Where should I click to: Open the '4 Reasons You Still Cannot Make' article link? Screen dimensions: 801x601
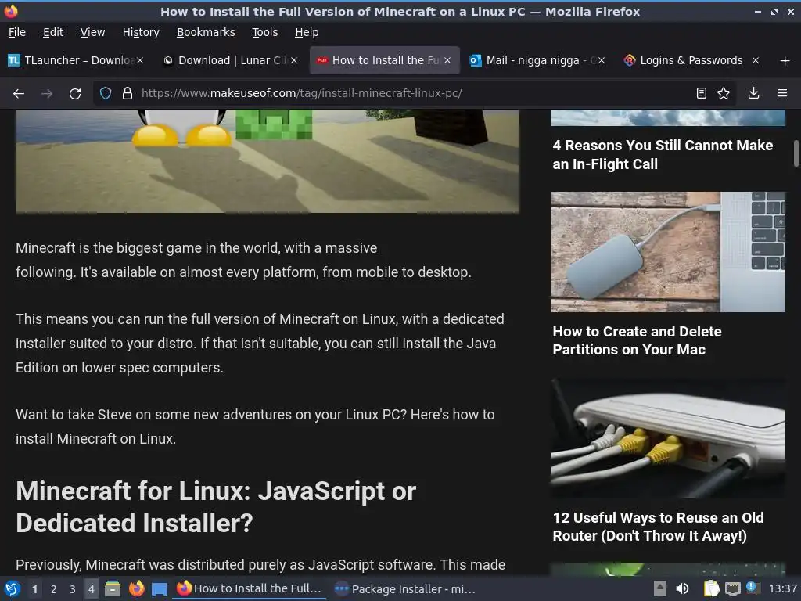663,155
